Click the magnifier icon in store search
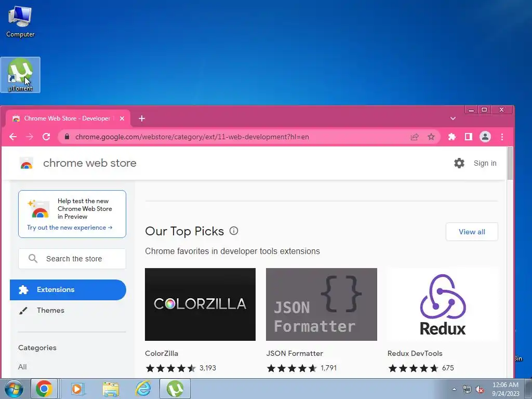 point(33,259)
